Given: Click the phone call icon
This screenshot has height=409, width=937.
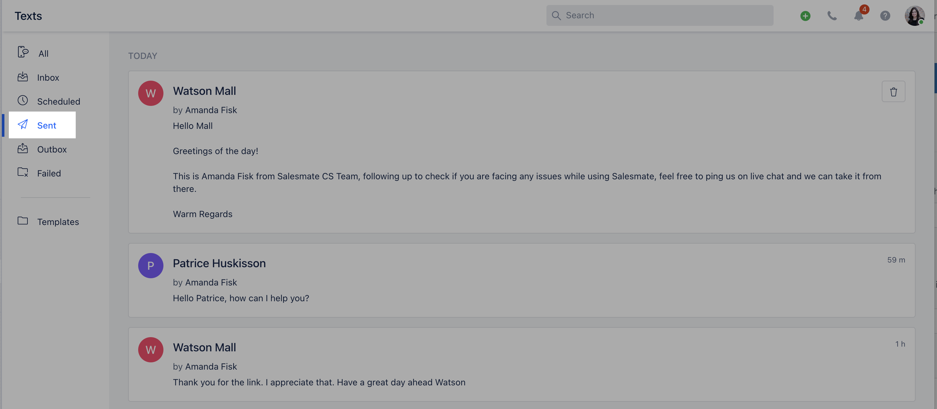Looking at the screenshot, I should 832,16.
